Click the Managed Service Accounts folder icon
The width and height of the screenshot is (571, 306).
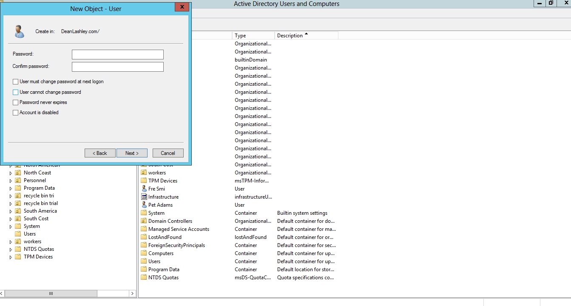pos(144,229)
